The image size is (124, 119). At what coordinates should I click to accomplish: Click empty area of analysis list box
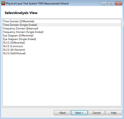(62, 80)
